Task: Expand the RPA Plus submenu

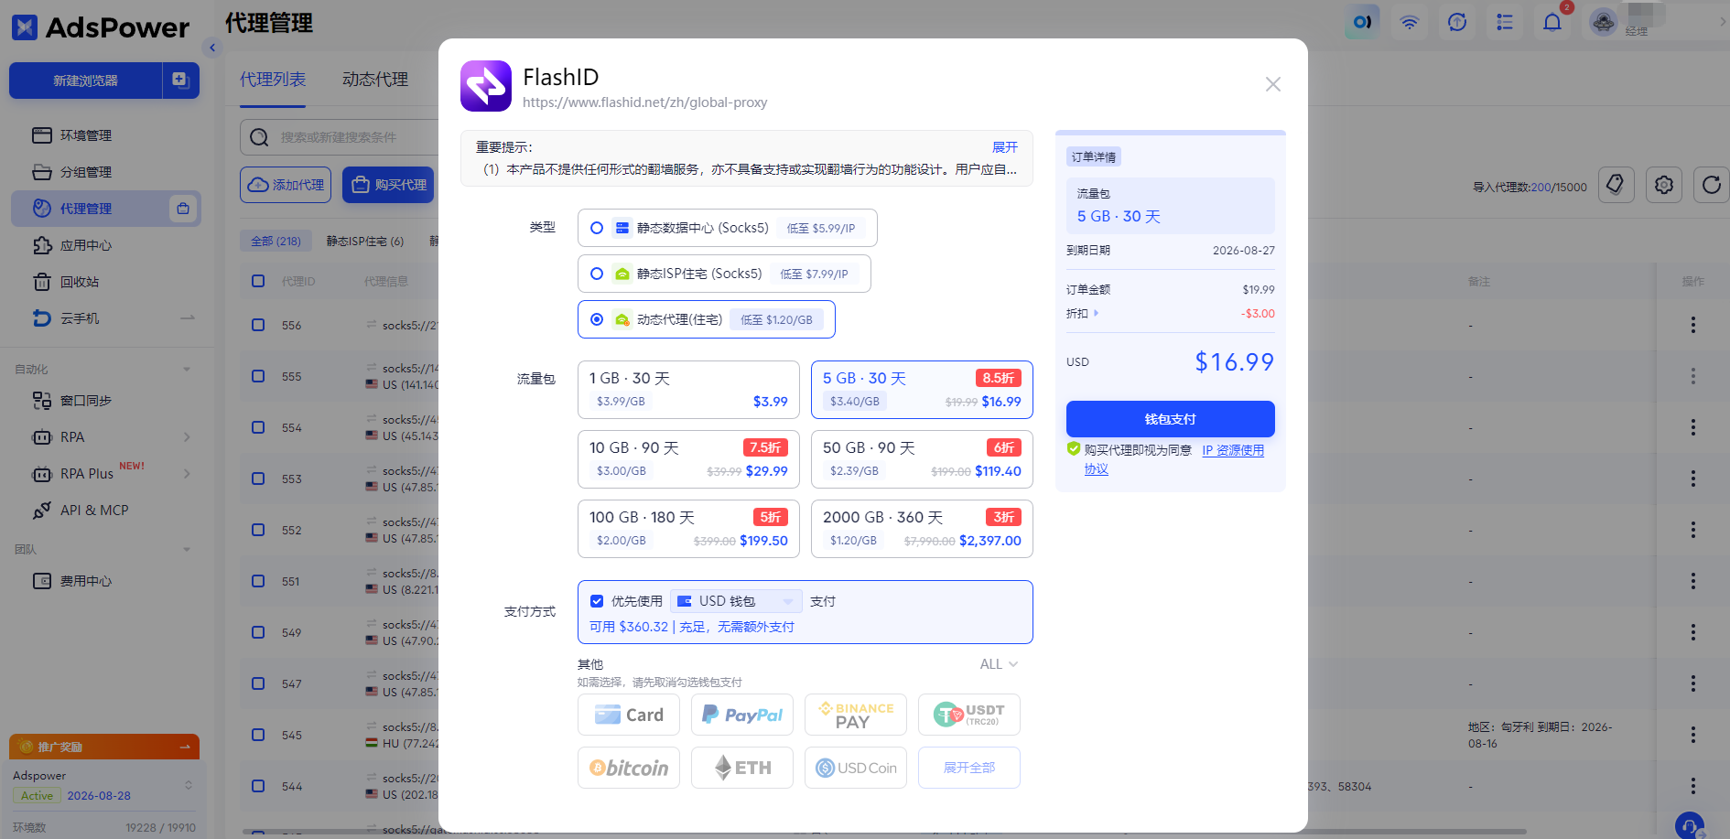Action: pyautogui.click(x=187, y=474)
